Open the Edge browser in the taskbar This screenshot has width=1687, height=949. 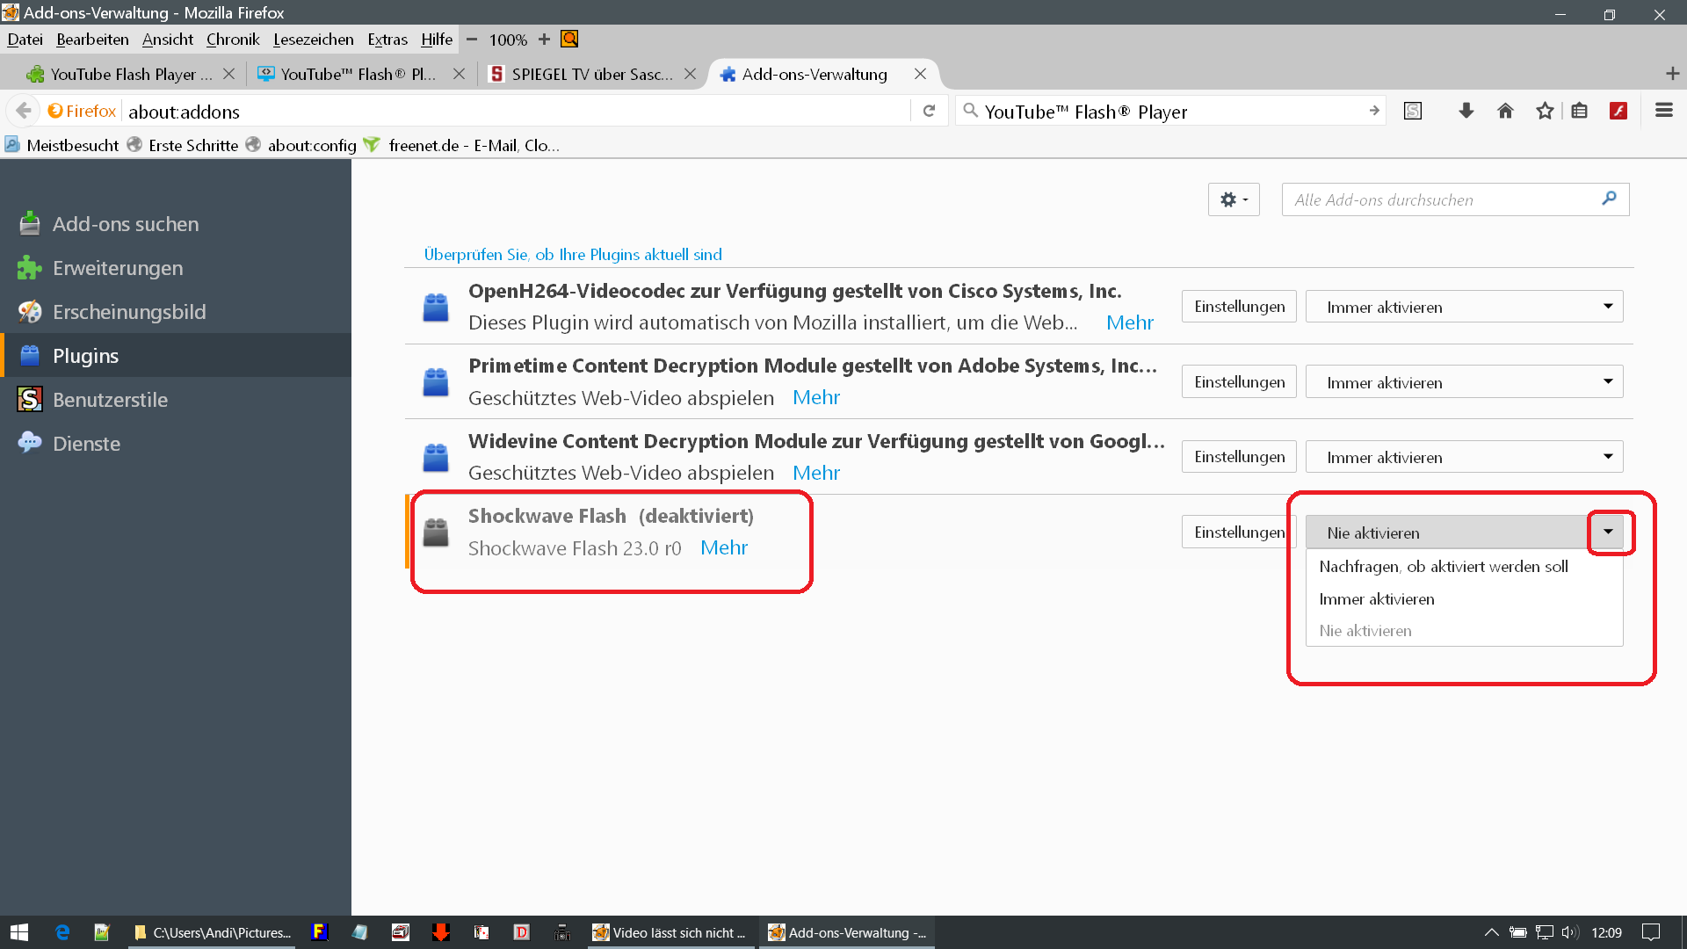coord(62,932)
